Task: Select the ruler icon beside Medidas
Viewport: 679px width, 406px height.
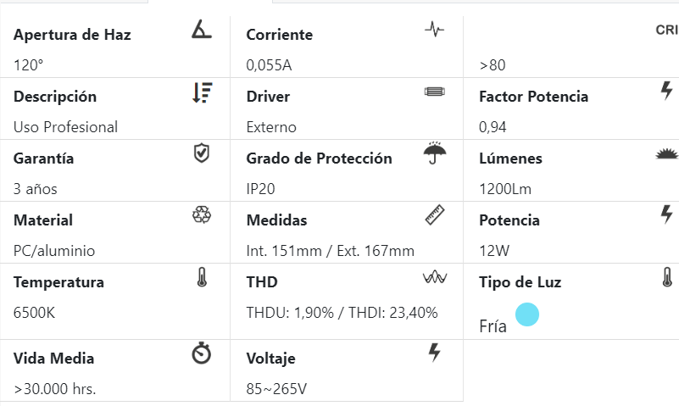Action: tap(434, 215)
